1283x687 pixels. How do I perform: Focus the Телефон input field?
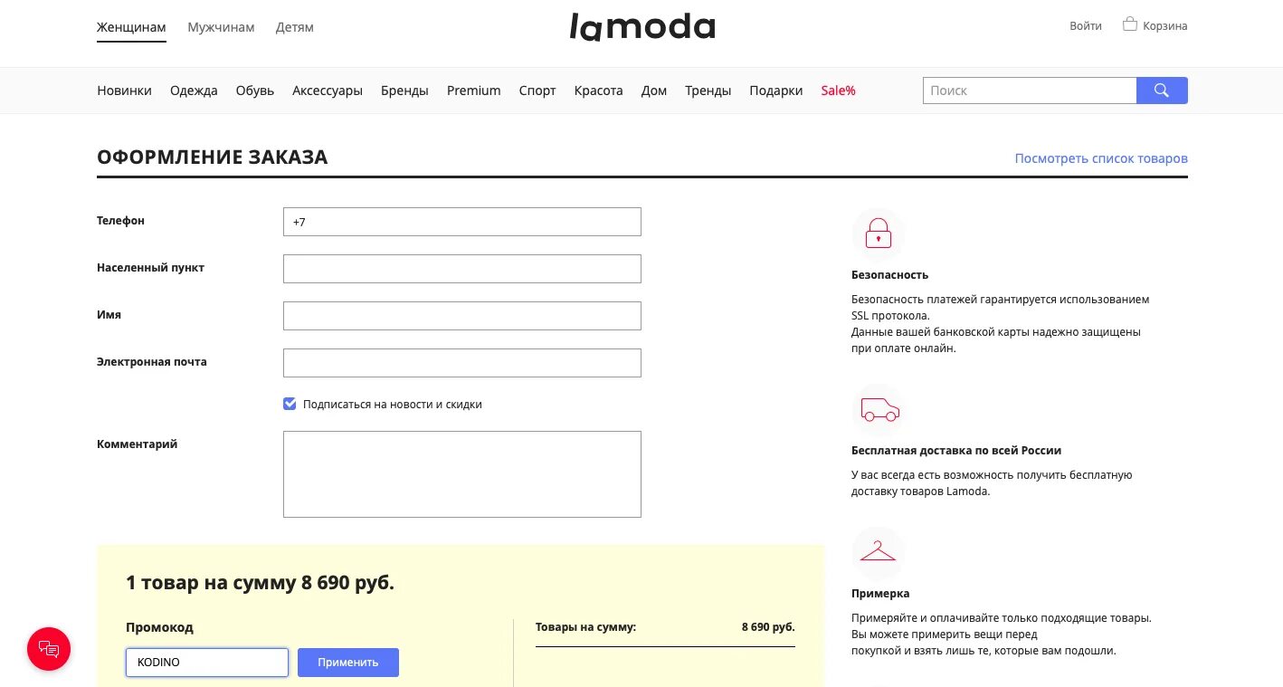click(x=462, y=222)
